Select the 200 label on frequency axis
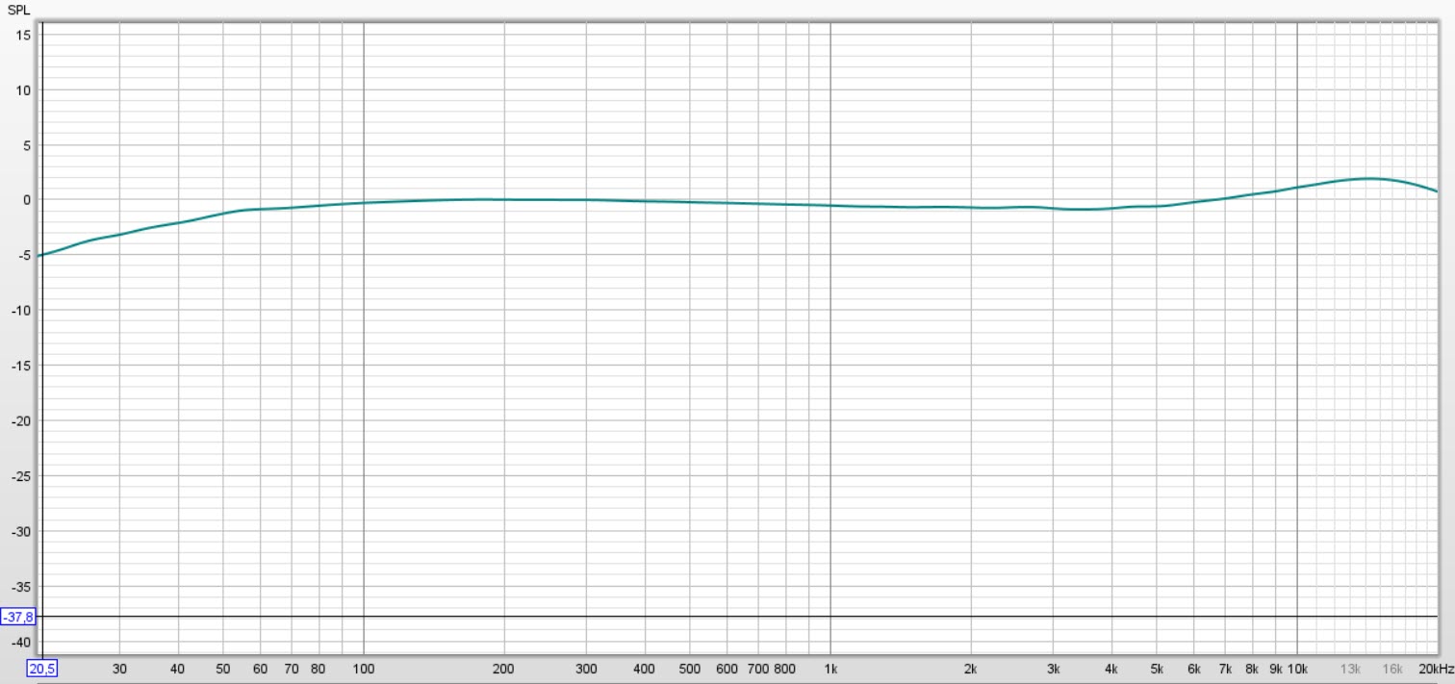The width and height of the screenshot is (1455, 684). (x=503, y=669)
